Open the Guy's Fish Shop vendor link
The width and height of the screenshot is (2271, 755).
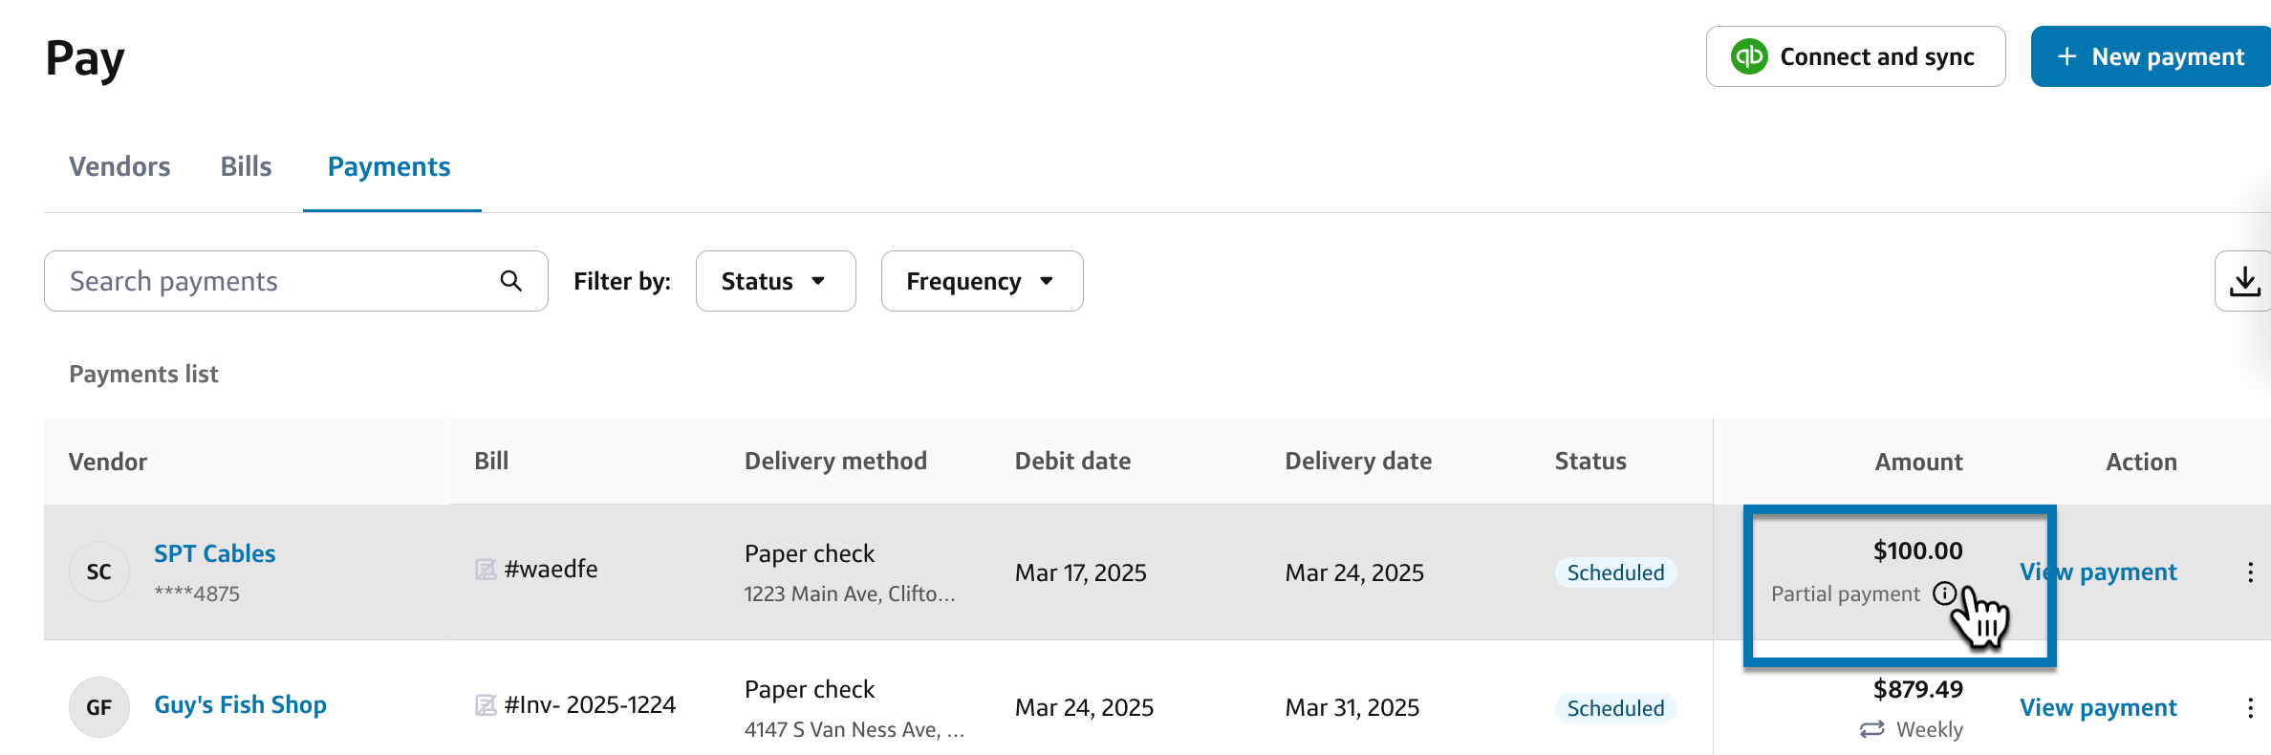click(x=240, y=705)
